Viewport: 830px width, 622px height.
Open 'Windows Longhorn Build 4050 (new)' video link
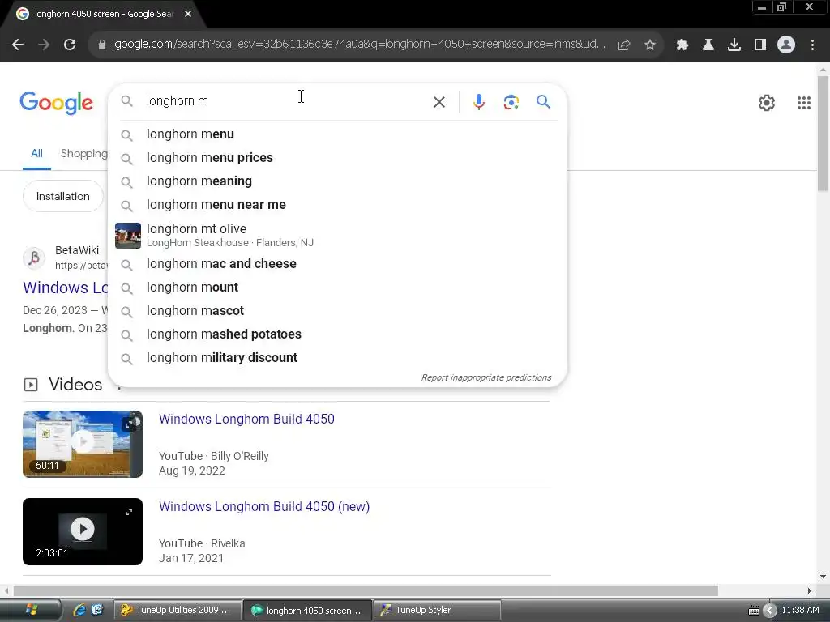click(x=264, y=507)
